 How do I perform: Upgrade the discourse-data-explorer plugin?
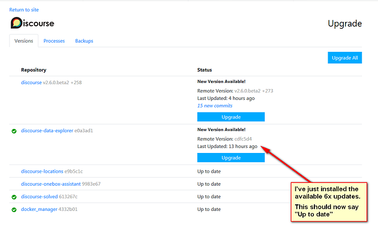[x=231, y=158]
